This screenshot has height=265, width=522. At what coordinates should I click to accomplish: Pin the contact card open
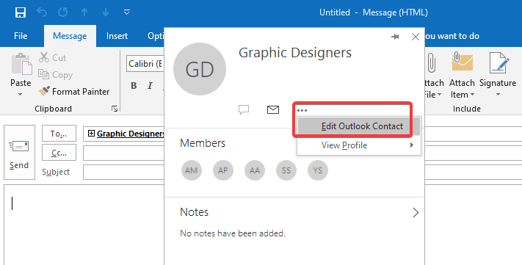(395, 37)
